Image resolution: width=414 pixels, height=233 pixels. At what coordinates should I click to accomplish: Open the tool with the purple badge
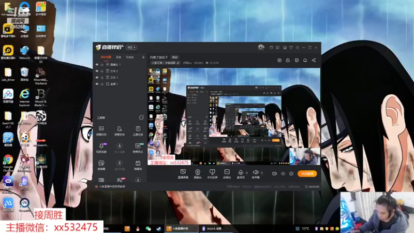pos(101,148)
